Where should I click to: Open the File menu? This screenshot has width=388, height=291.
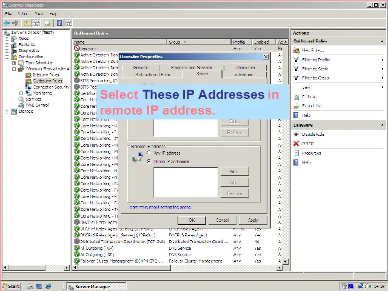click(x=8, y=13)
